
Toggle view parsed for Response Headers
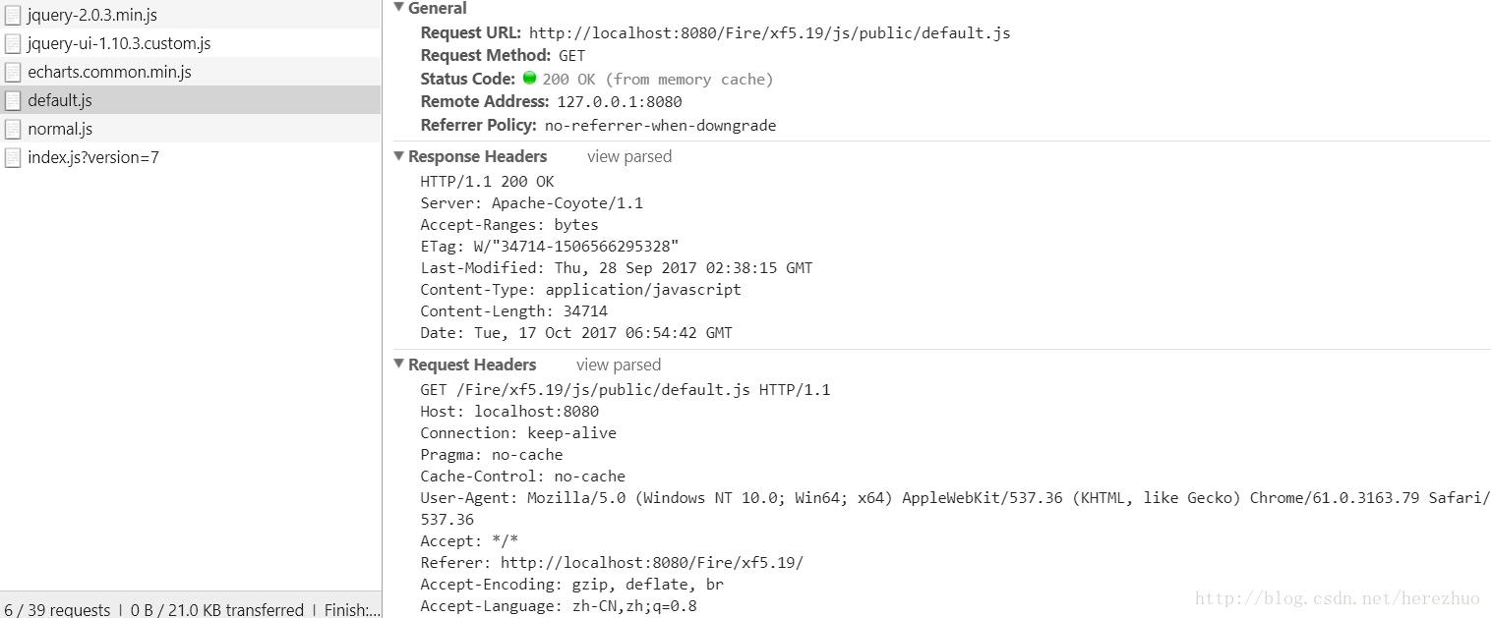click(629, 156)
